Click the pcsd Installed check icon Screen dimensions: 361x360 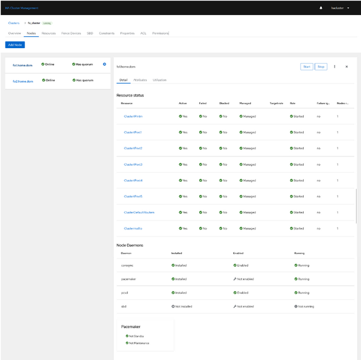[x=173, y=293]
